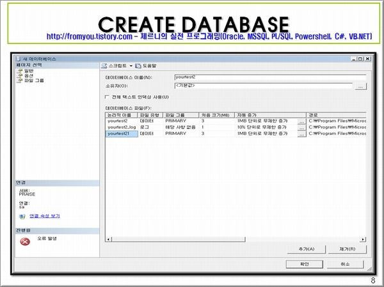Focus the 소유자 owner input field
The height and width of the screenshot is (287, 384).
(x=264, y=86)
